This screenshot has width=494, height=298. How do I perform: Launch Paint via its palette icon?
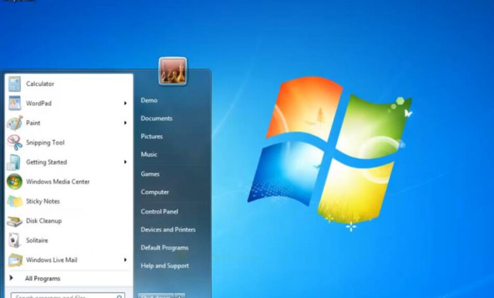[x=15, y=122]
